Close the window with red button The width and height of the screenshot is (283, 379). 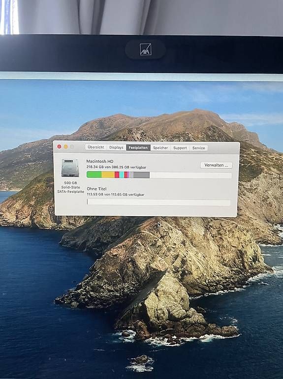pos(59,147)
